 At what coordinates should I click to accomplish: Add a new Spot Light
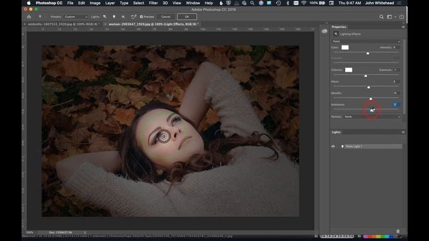(105, 17)
